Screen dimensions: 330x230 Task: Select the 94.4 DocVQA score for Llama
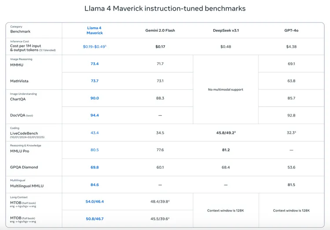pos(95,115)
